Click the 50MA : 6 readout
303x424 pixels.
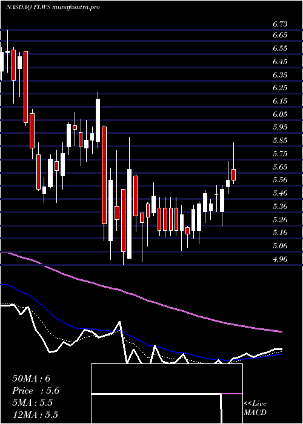pyautogui.click(x=32, y=379)
